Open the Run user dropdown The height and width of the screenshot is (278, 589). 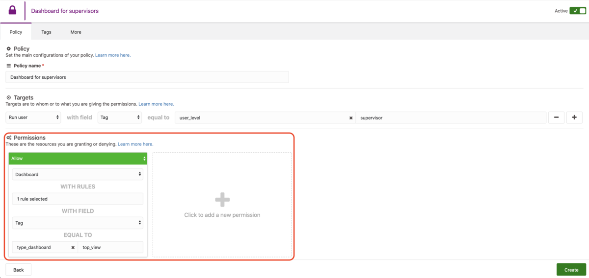(33, 117)
